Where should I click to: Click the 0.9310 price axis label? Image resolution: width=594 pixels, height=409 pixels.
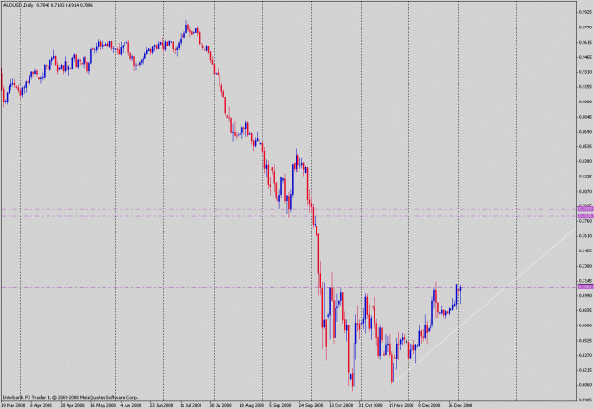[585, 72]
